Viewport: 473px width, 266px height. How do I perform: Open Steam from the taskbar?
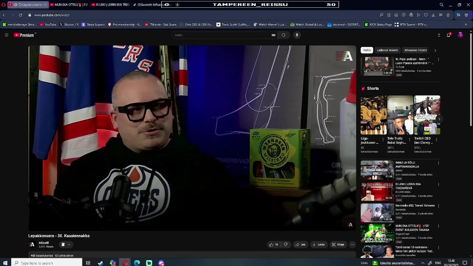point(100,263)
